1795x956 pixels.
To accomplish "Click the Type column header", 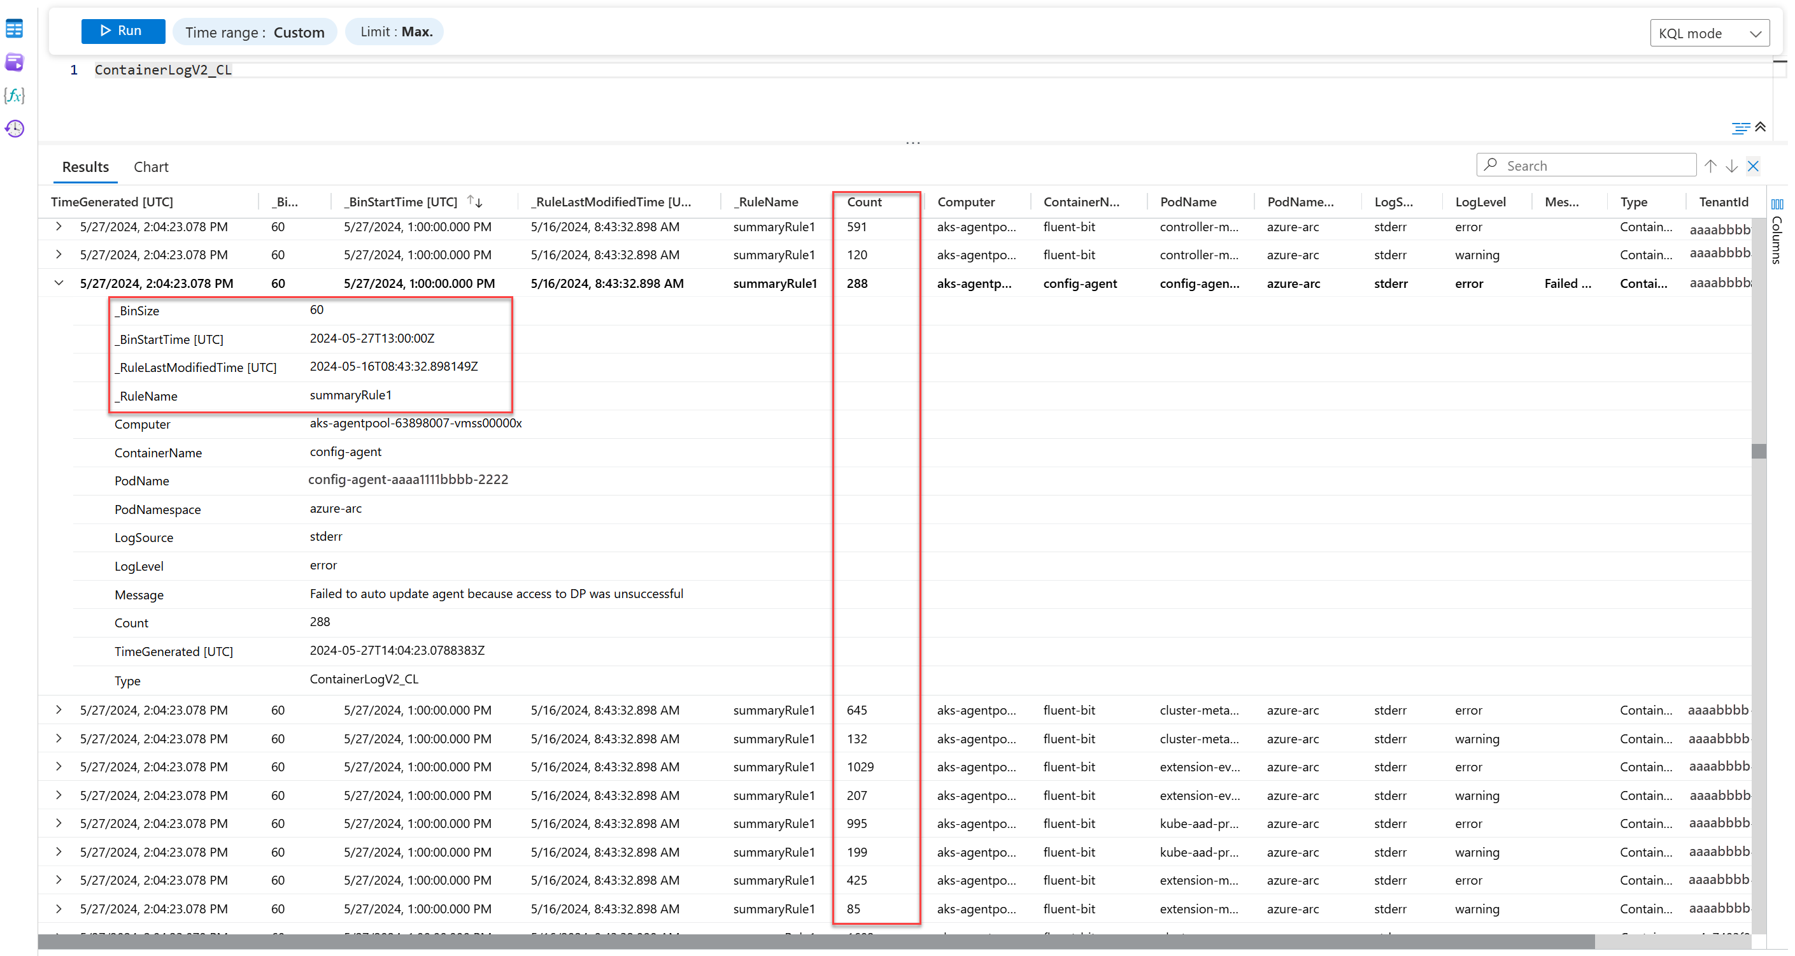I will pos(1633,202).
